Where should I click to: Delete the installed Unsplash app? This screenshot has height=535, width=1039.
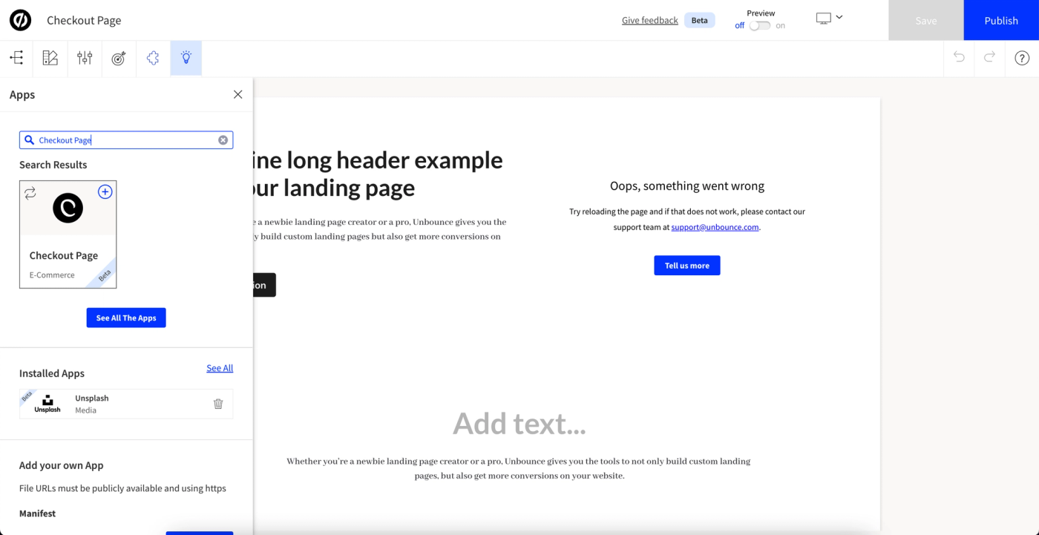point(218,404)
